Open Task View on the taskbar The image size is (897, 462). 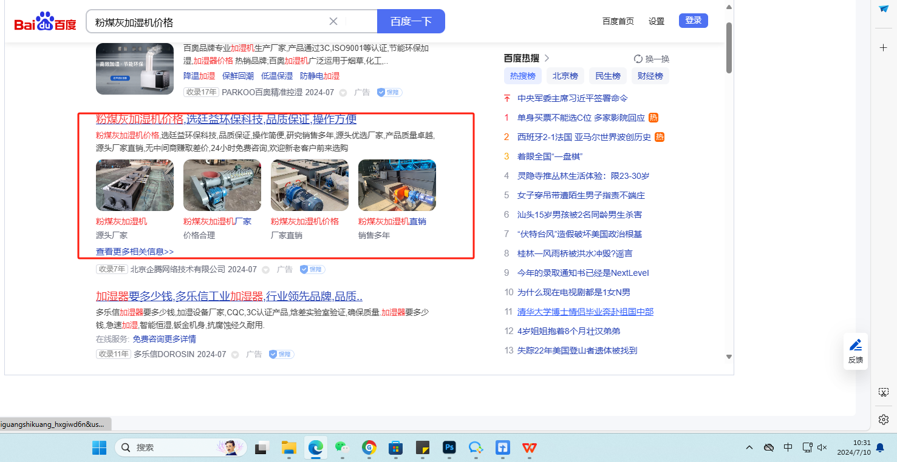262,448
